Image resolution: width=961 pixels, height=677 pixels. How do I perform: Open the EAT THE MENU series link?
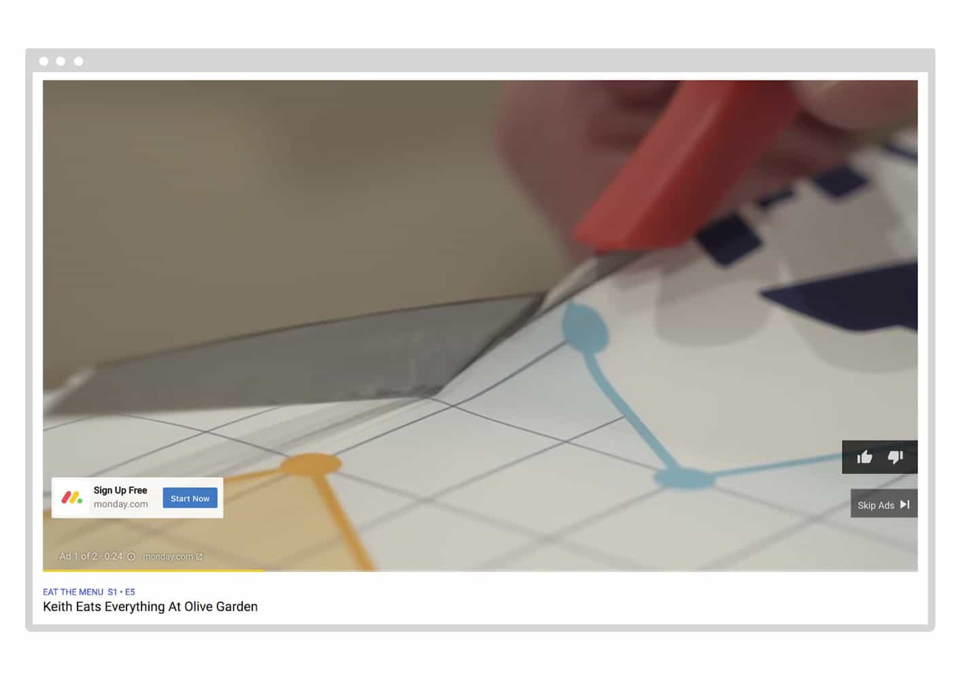pos(73,592)
